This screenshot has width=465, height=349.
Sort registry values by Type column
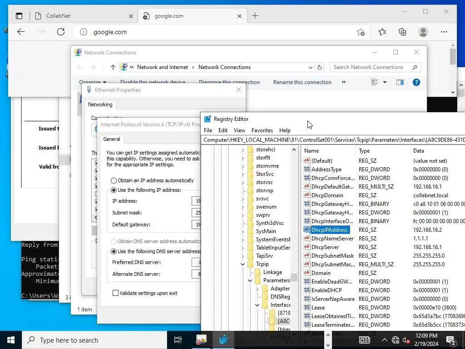point(383,151)
